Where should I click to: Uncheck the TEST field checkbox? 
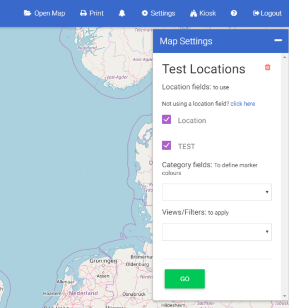pyautogui.click(x=167, y=145)
